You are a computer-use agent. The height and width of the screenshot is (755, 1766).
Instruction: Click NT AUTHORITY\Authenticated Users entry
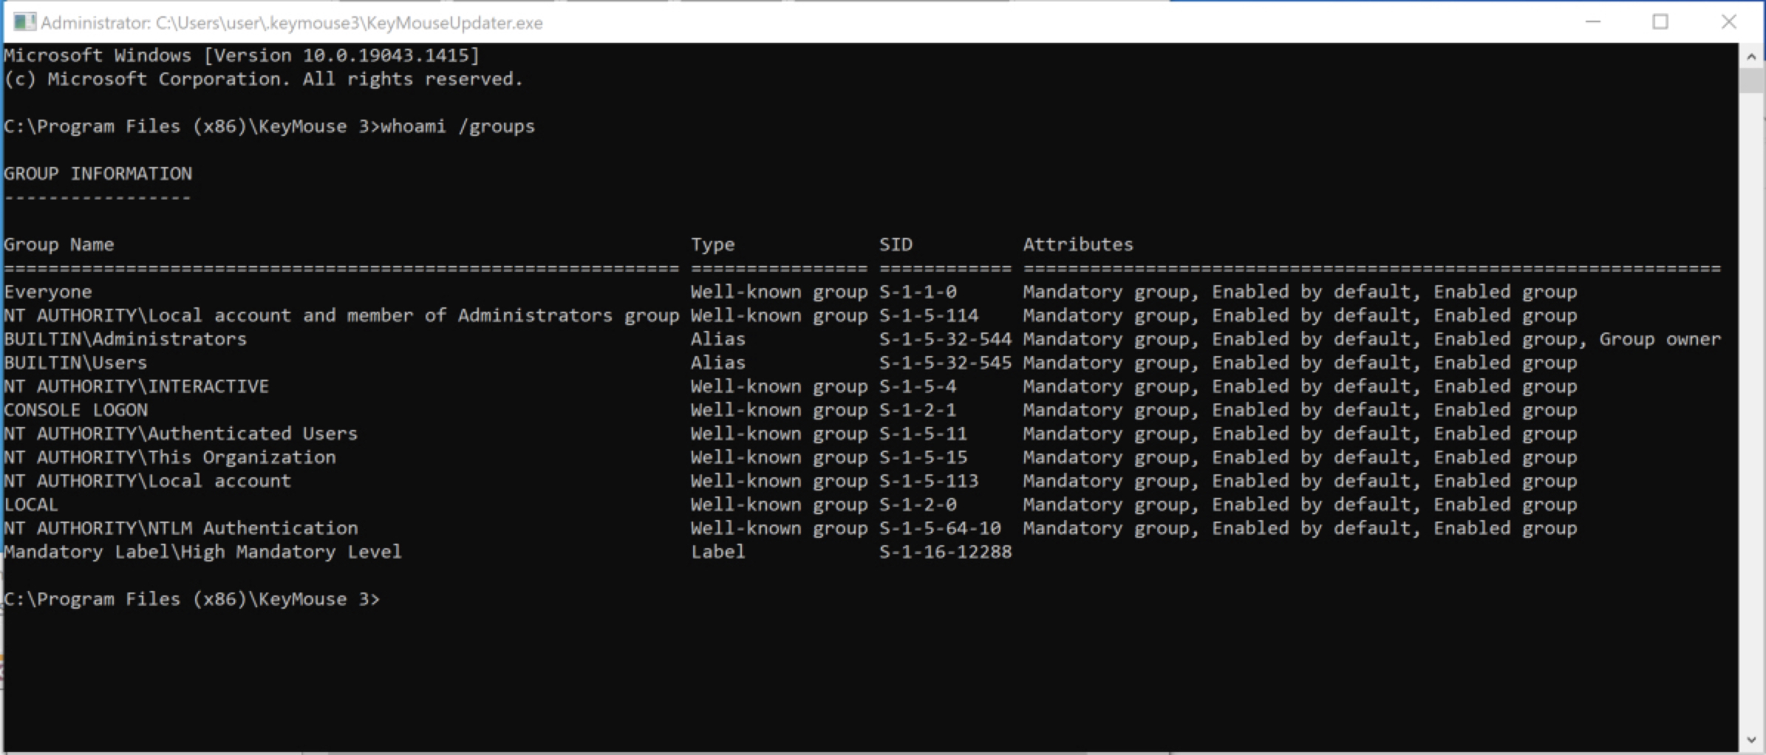(180, 434)
